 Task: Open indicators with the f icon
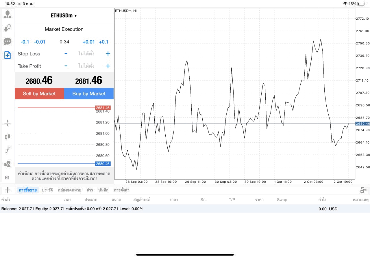tap(8, 150)
